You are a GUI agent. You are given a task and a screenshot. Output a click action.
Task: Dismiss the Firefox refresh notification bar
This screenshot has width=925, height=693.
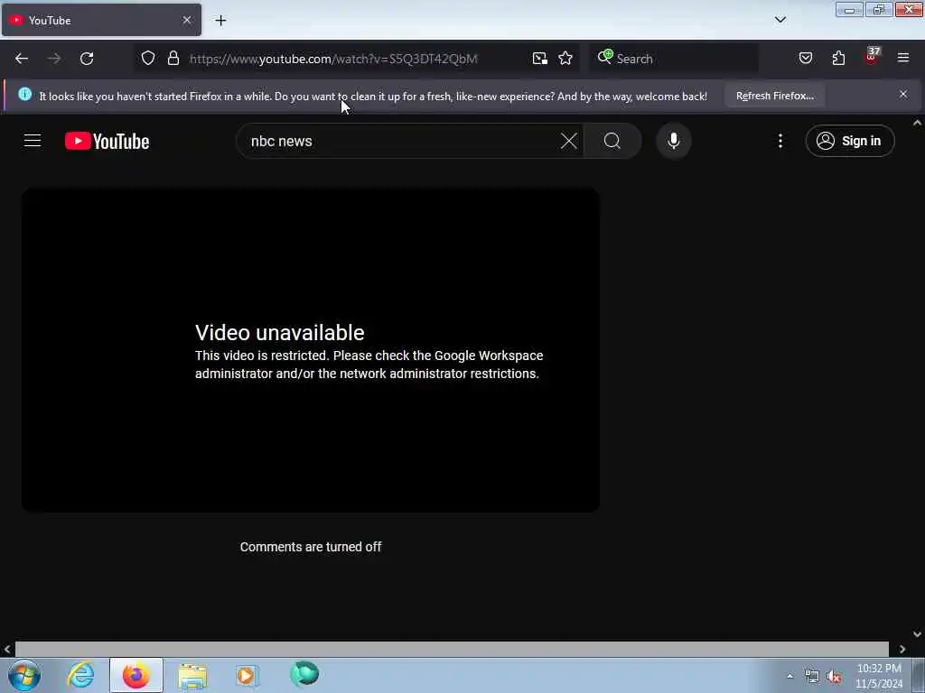click(902, 94)
